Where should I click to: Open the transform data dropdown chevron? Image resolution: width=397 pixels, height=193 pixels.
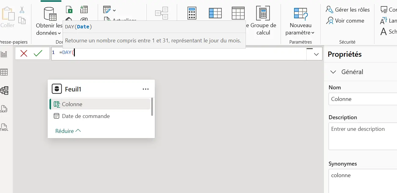tap(114, 10)
